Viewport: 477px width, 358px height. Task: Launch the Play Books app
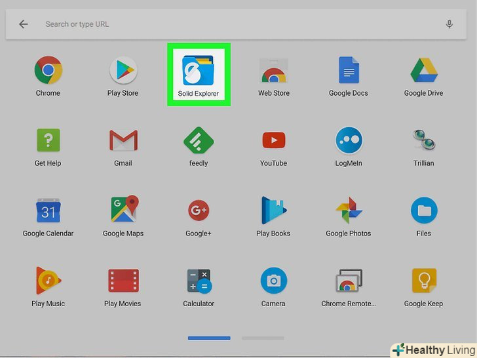point(273,210)
